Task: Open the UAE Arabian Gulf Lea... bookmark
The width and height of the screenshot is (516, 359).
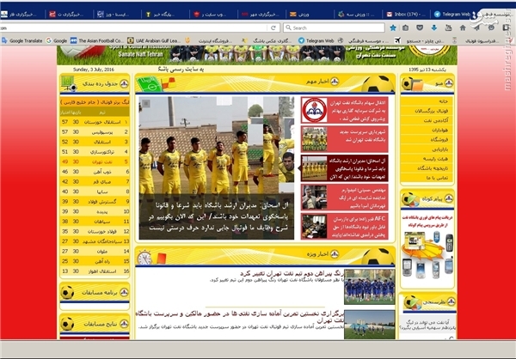Action: tap(154, 40)
